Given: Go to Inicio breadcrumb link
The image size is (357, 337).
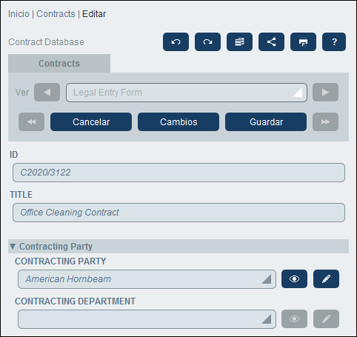Looking at the screenshot, I should [x=19, y=14].
